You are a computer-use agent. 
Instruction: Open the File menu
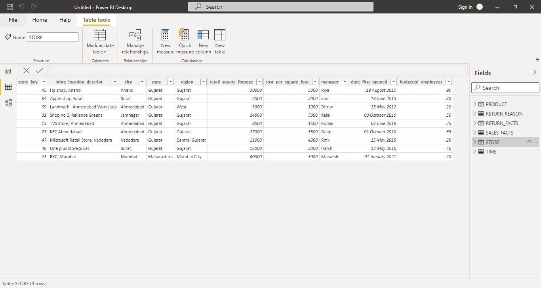pos(13,20)
